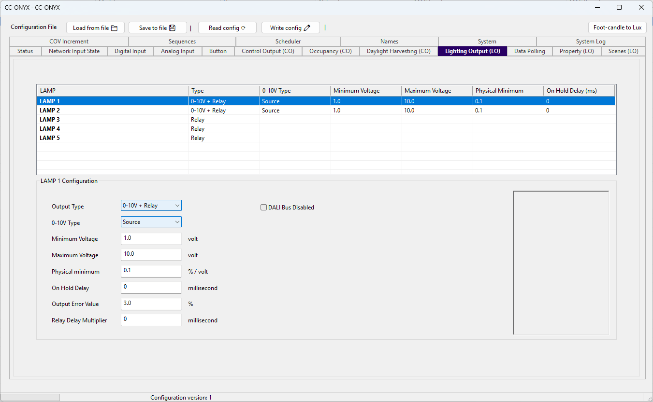The width and height of the screenshot is (653, 402).
Task: Select the Daylight Harvesting (CO) tab
Action: (x=399, y=51)
